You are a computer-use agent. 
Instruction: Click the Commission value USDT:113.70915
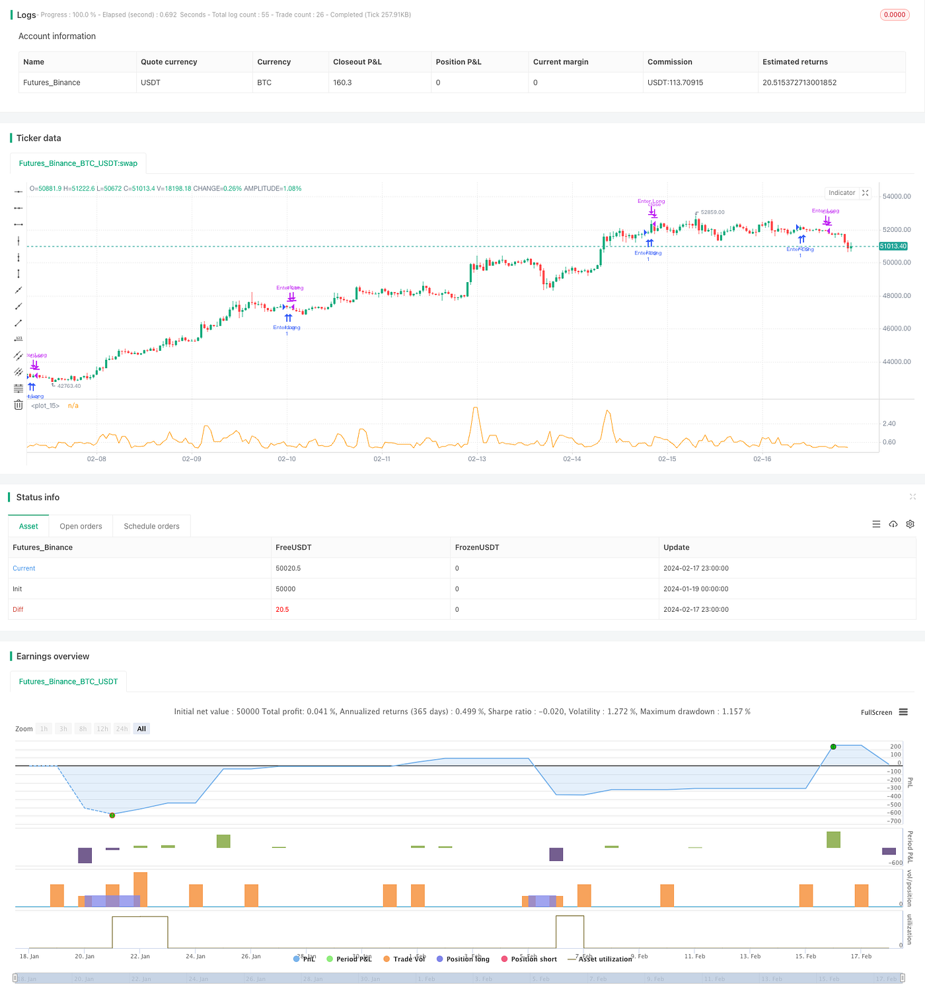tap(675, 83)
